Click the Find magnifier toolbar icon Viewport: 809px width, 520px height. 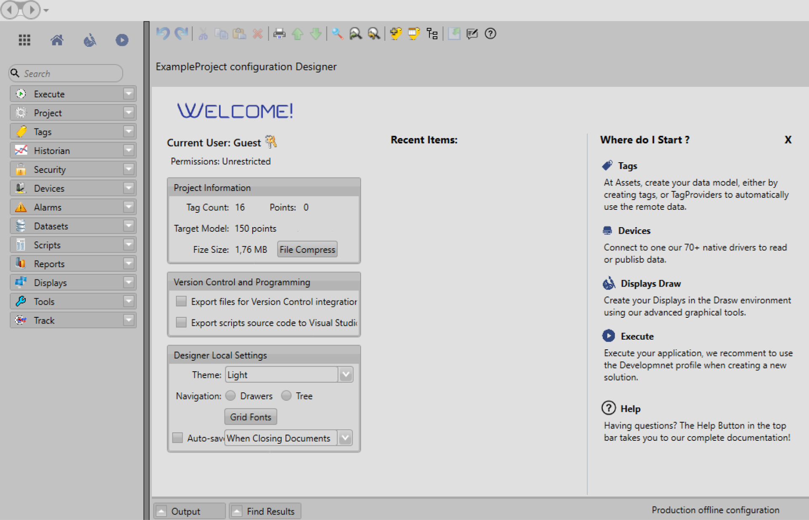pos(337,34)
